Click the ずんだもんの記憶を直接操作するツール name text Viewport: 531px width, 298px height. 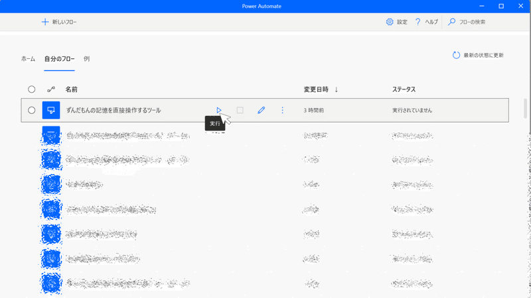tap(114, 110)
